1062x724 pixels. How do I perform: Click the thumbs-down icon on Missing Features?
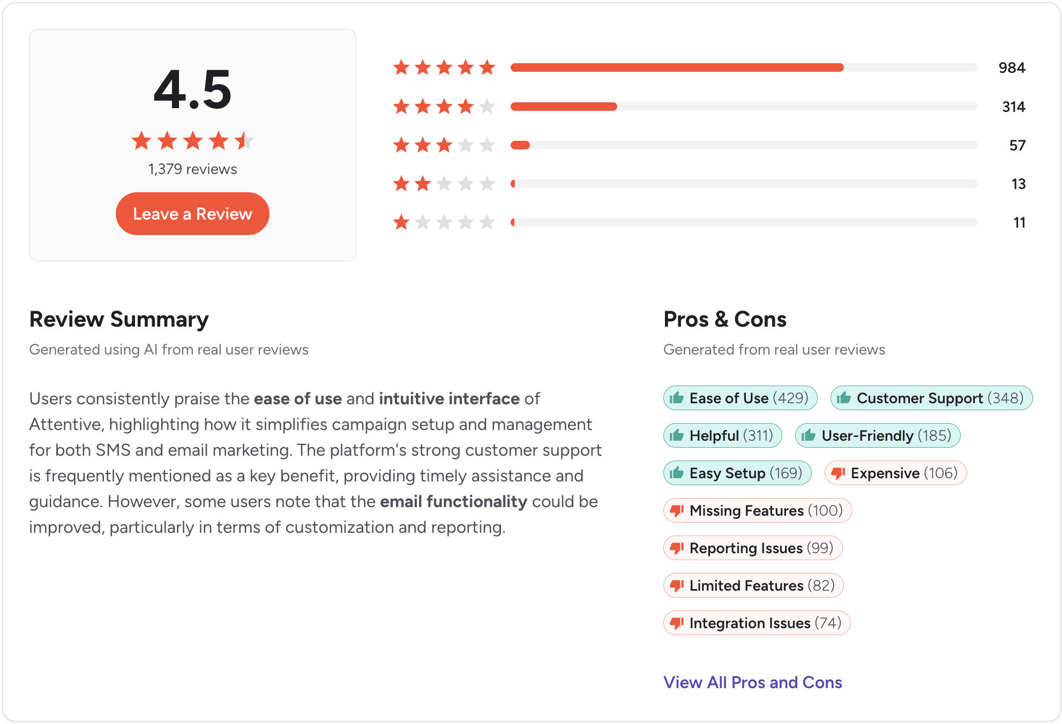click(677, 510)
